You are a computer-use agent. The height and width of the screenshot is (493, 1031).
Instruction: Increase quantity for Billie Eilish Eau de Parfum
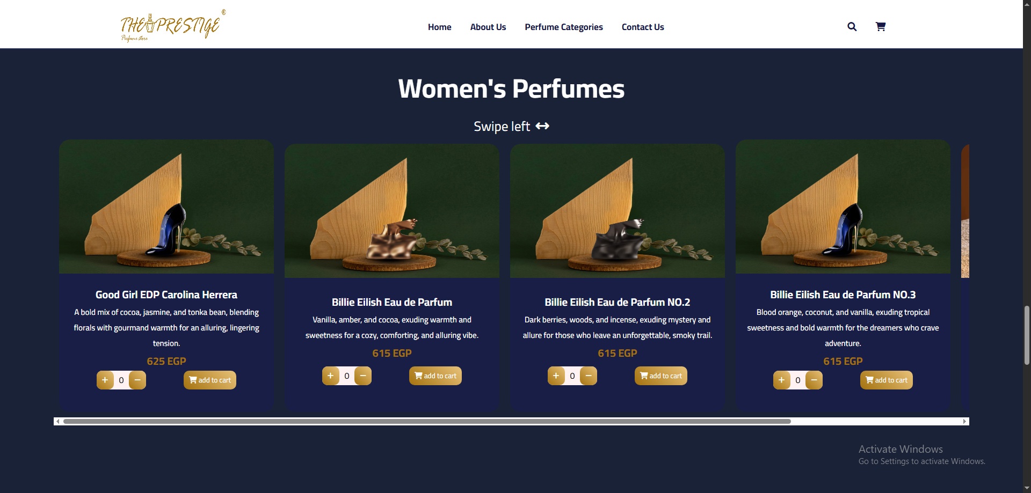click(x=331, y=376)
